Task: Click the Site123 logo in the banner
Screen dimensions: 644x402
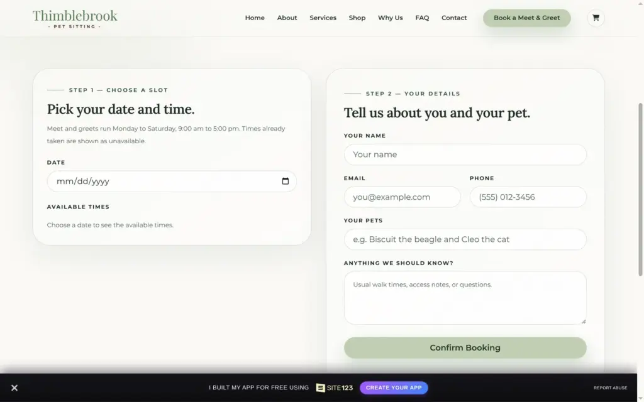Action: 335,388
